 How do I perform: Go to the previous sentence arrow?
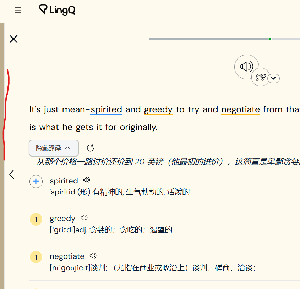[12, 174]
